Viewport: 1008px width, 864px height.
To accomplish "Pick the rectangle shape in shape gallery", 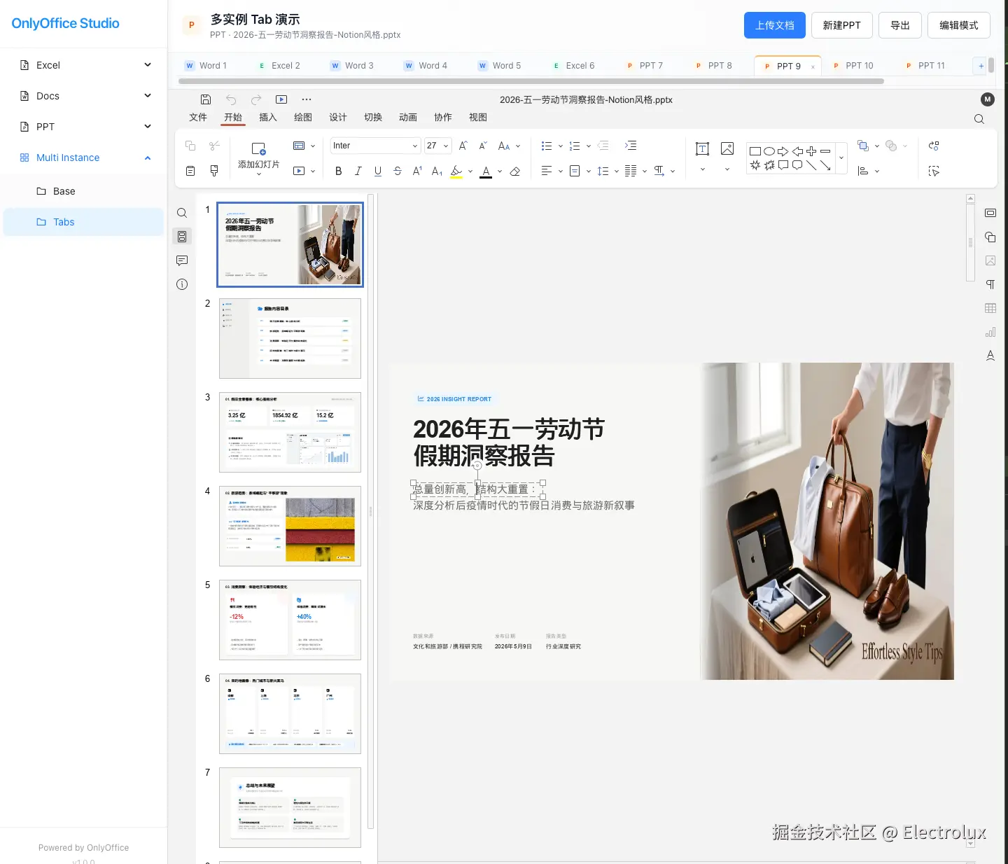I will click(755, 151).
